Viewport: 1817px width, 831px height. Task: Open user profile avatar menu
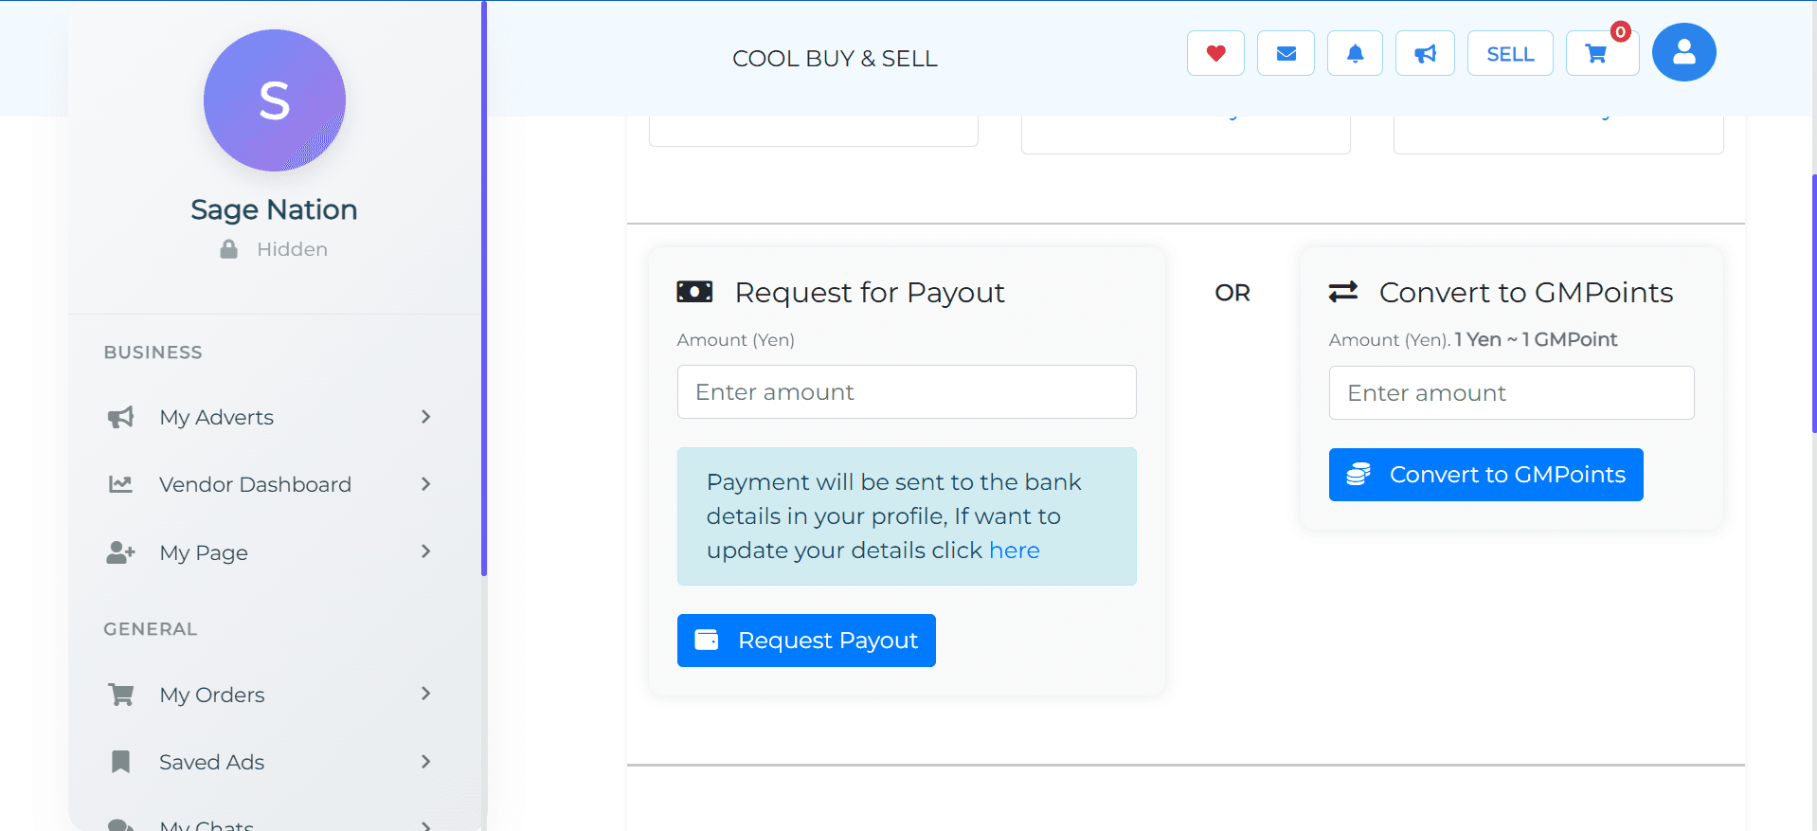tap(1683, 52)
